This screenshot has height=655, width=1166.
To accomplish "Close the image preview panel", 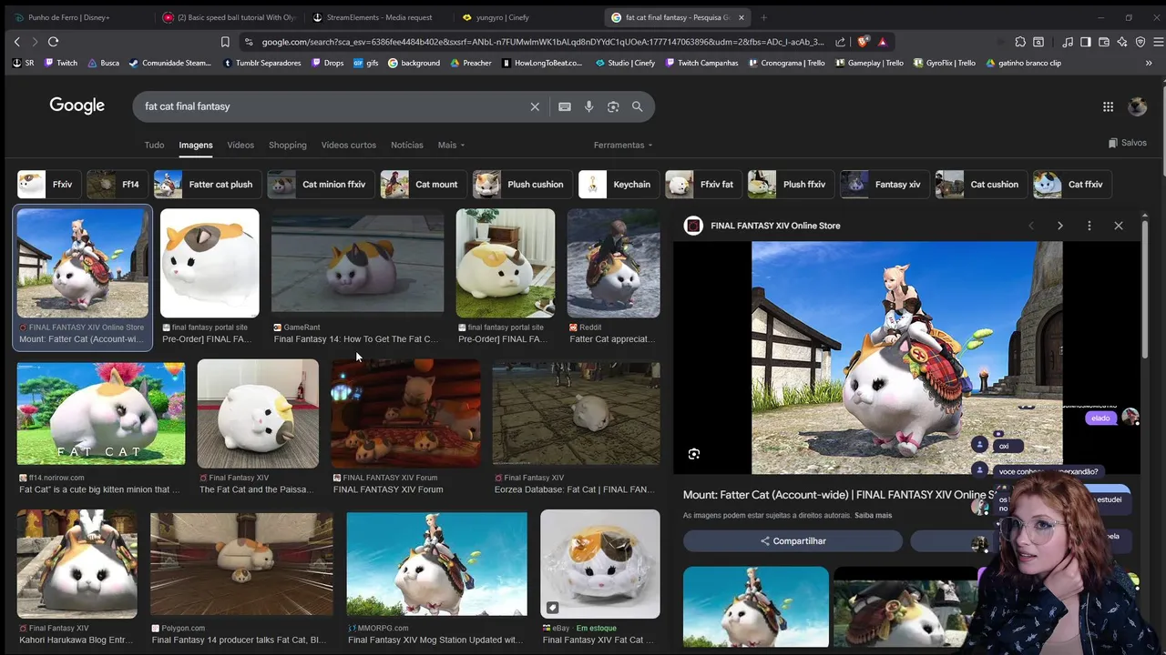I will point(1119,226).
